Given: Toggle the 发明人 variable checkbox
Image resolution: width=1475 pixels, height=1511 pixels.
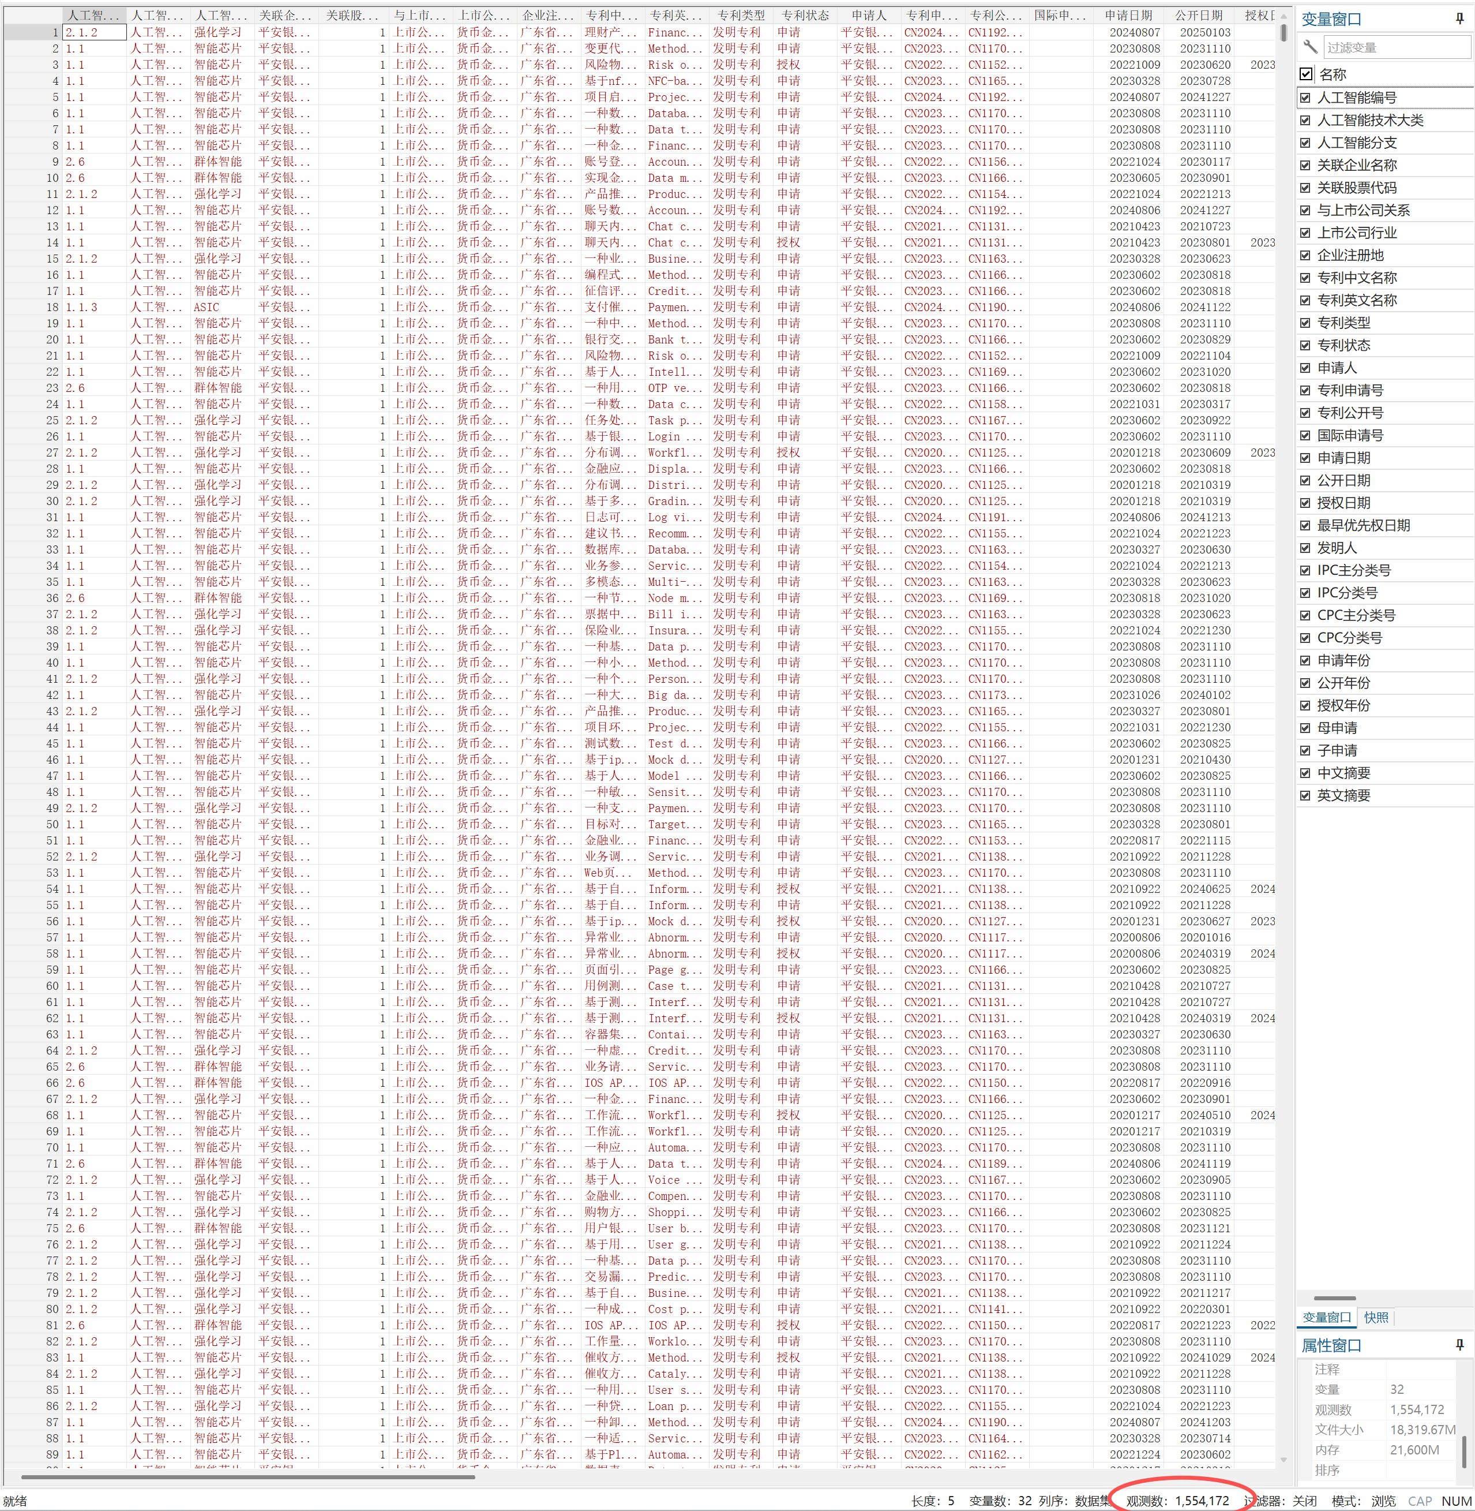Looking at the screenshot, I should 1305,547.
